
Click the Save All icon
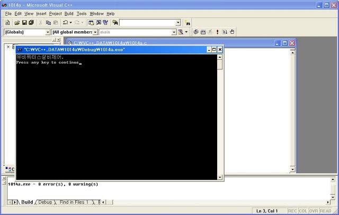point(31,22)
